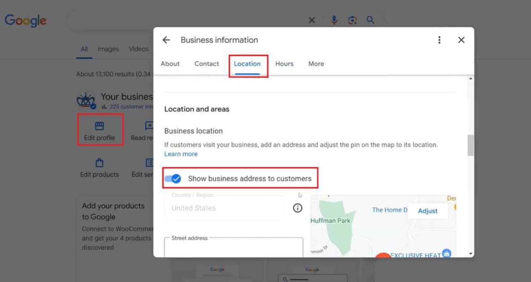Click the Google logo
This screenshot has width=531, height=282.
[x=26, y=21]
